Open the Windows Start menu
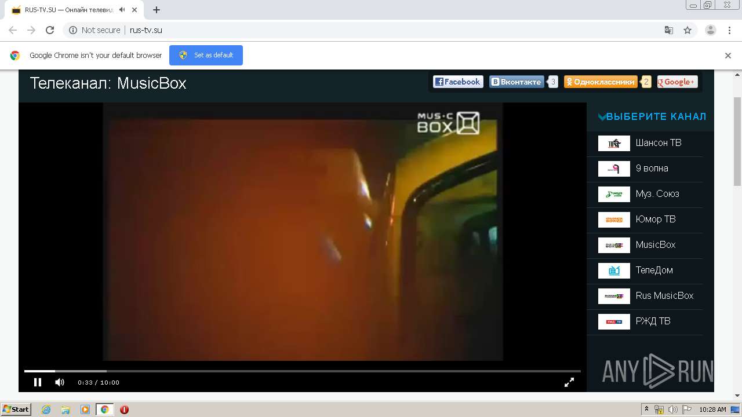742x417 pixels. [16, 409]
